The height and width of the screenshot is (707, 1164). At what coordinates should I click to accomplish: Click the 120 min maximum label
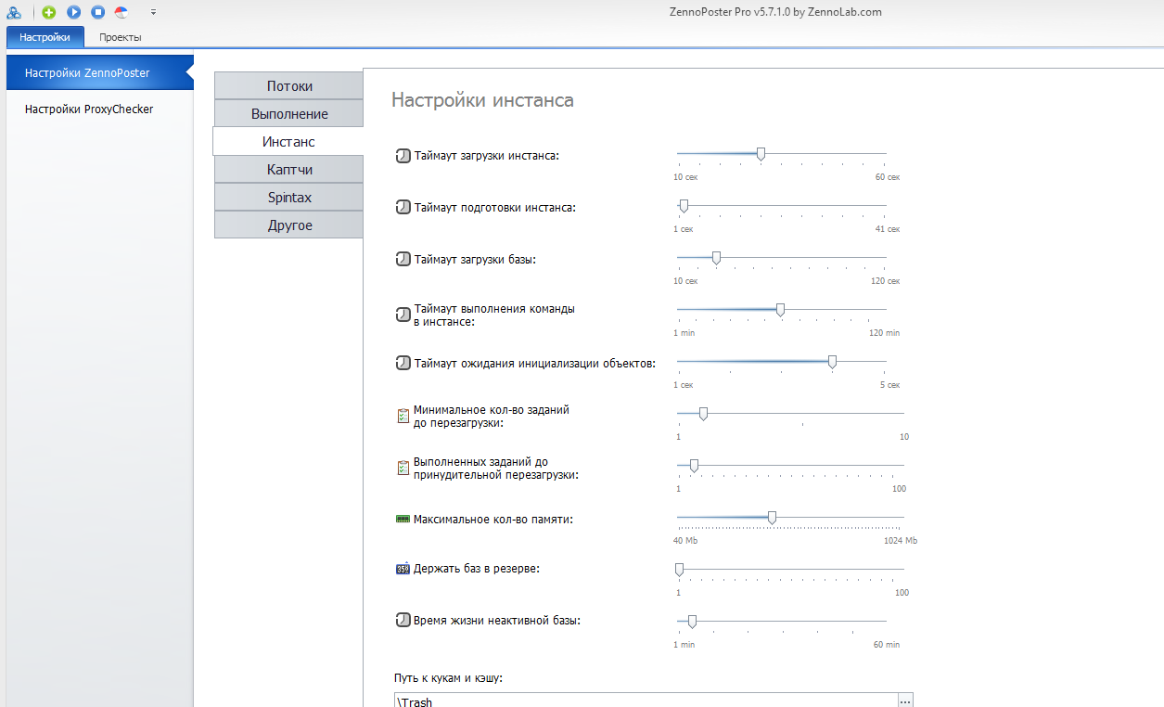884,333
